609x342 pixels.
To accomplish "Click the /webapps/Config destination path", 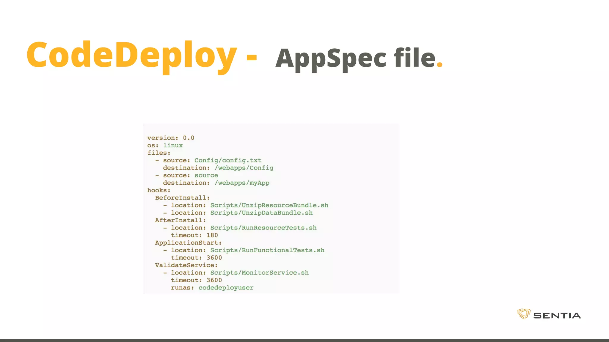I will tap(244, 168).
